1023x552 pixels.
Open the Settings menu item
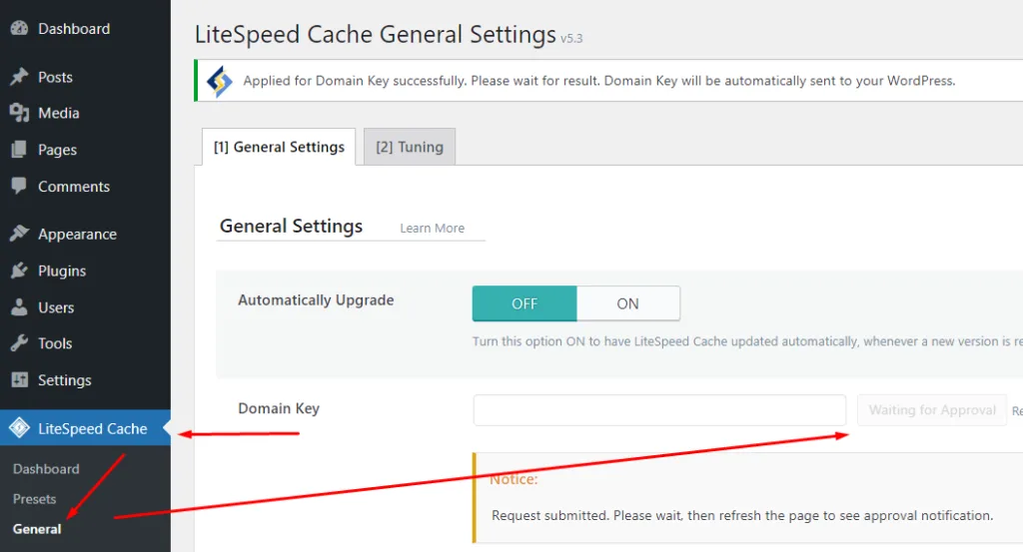coord(64,380)
